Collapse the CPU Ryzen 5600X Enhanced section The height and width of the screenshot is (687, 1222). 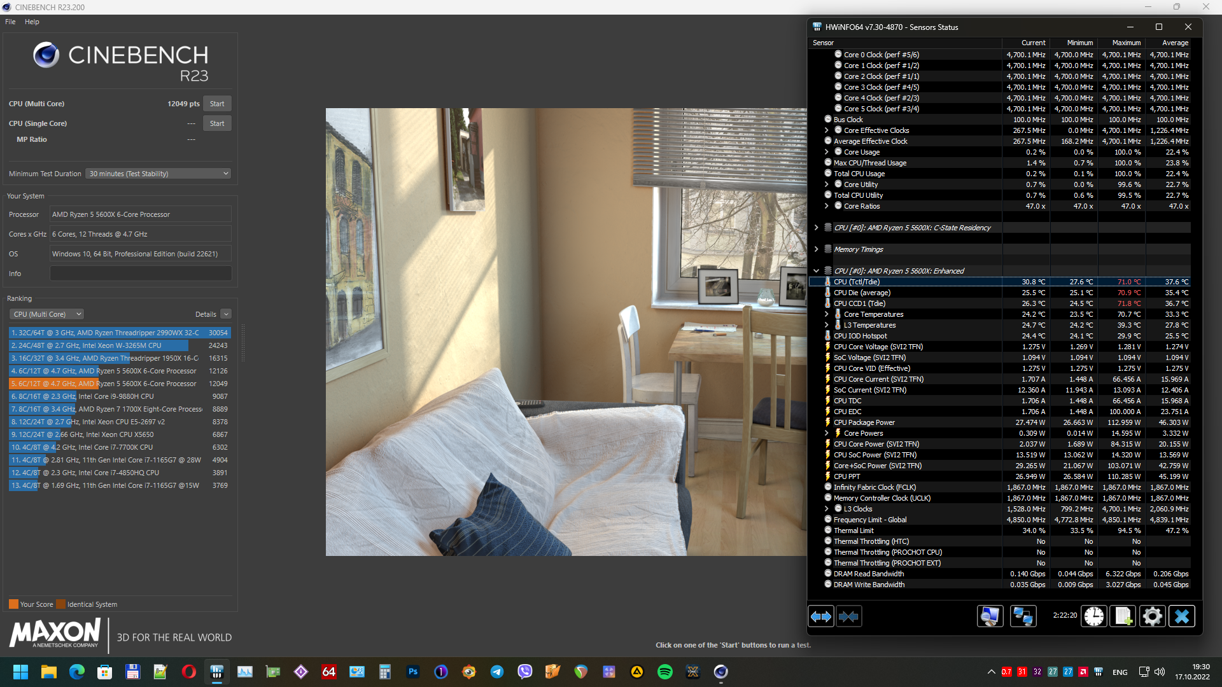[816, 271]
